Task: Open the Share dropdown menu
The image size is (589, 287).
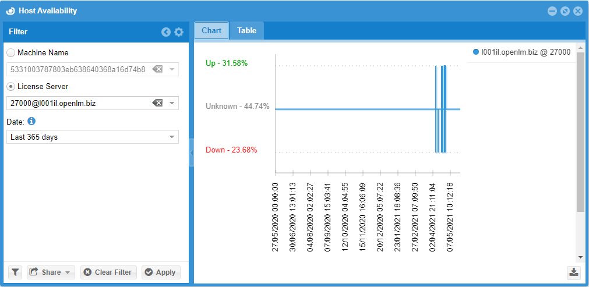Action: coord(51,272)
